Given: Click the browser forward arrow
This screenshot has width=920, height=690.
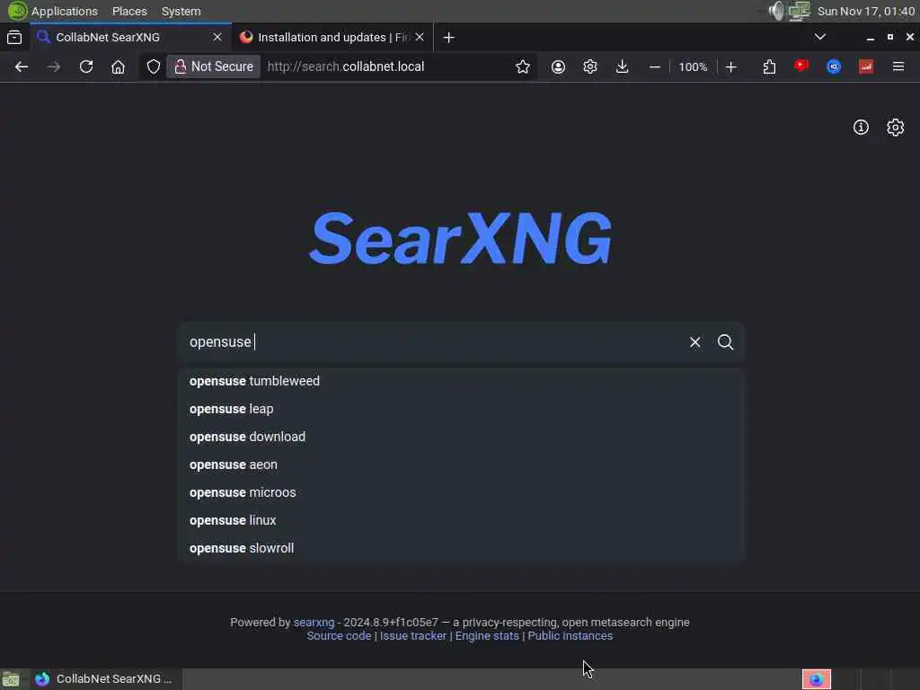Looking at the screenshot, I should (x=54, y=66).
